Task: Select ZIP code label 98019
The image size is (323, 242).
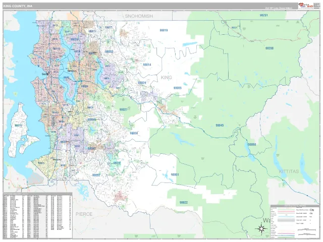Action: point(164,30)
